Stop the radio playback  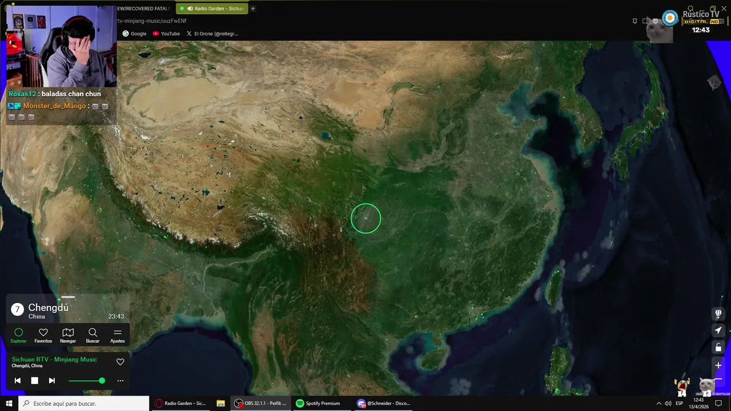(x=34, y=381)
